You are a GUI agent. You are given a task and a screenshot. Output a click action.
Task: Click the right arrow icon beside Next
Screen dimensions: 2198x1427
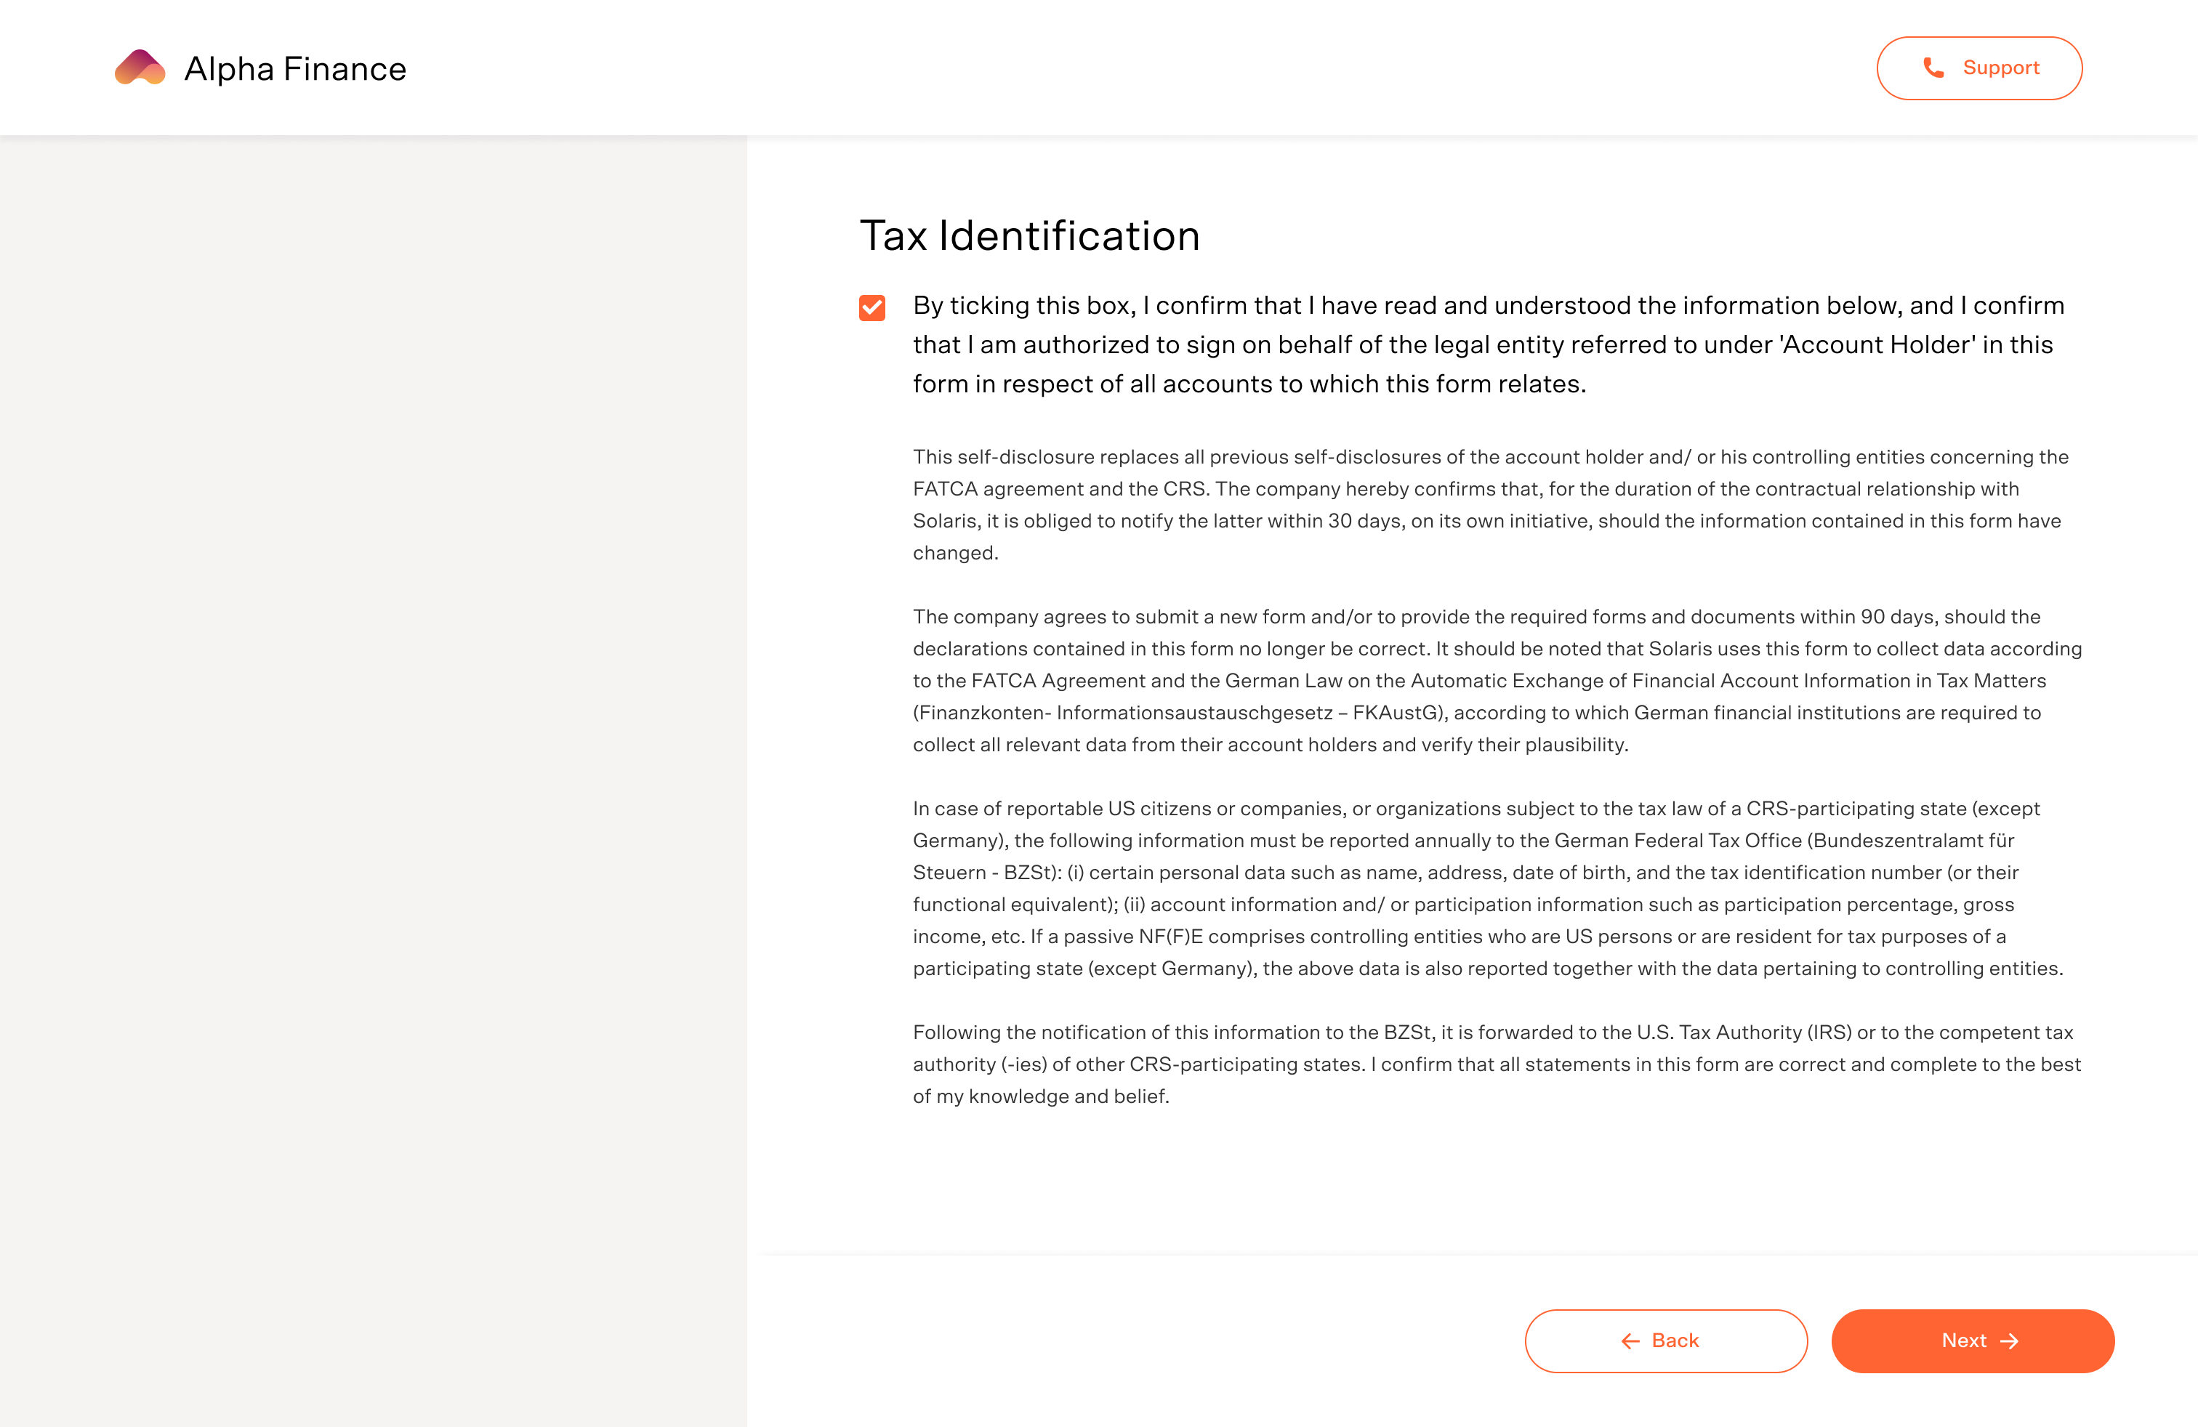point(2010,1341)
